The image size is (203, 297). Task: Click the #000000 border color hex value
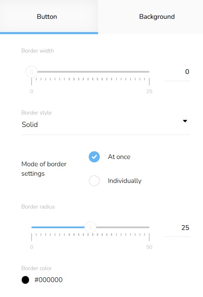click(x=49, y=280)
